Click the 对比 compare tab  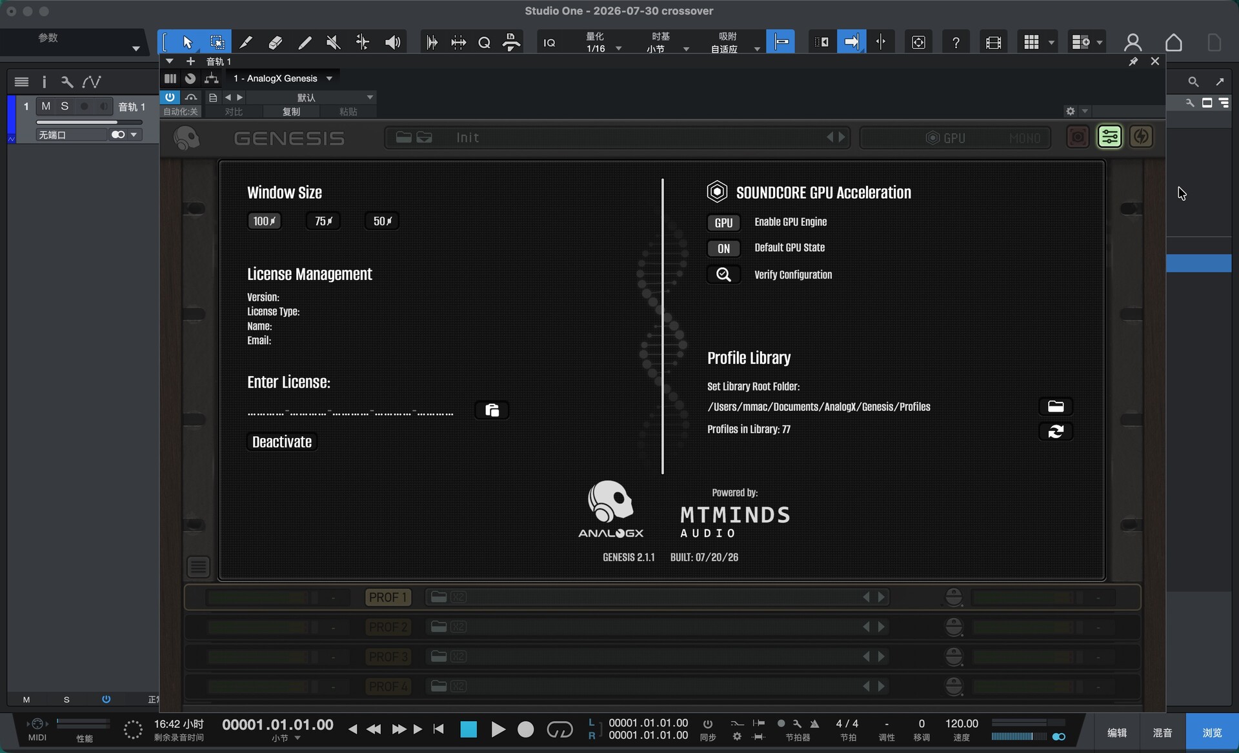(234, 112)
